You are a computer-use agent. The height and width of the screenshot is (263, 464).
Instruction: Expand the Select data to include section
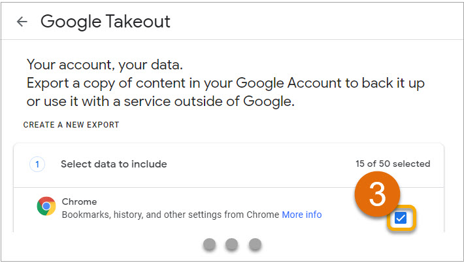114,164
